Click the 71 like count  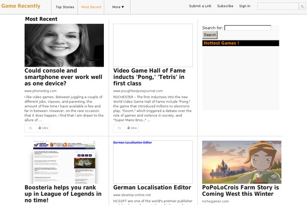(119, 128)
